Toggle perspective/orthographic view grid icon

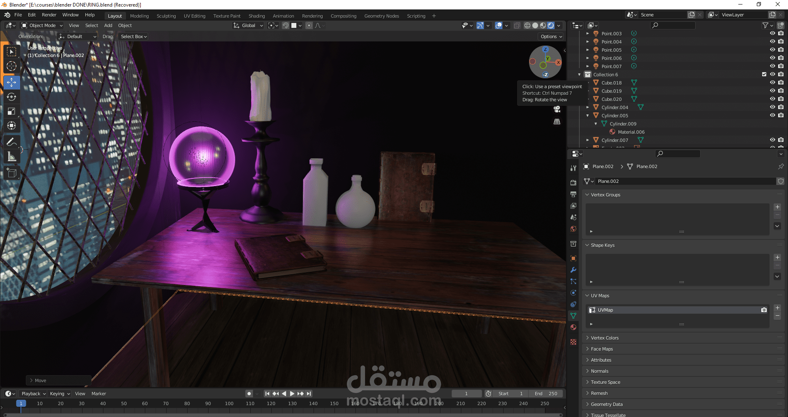[557, 122]
